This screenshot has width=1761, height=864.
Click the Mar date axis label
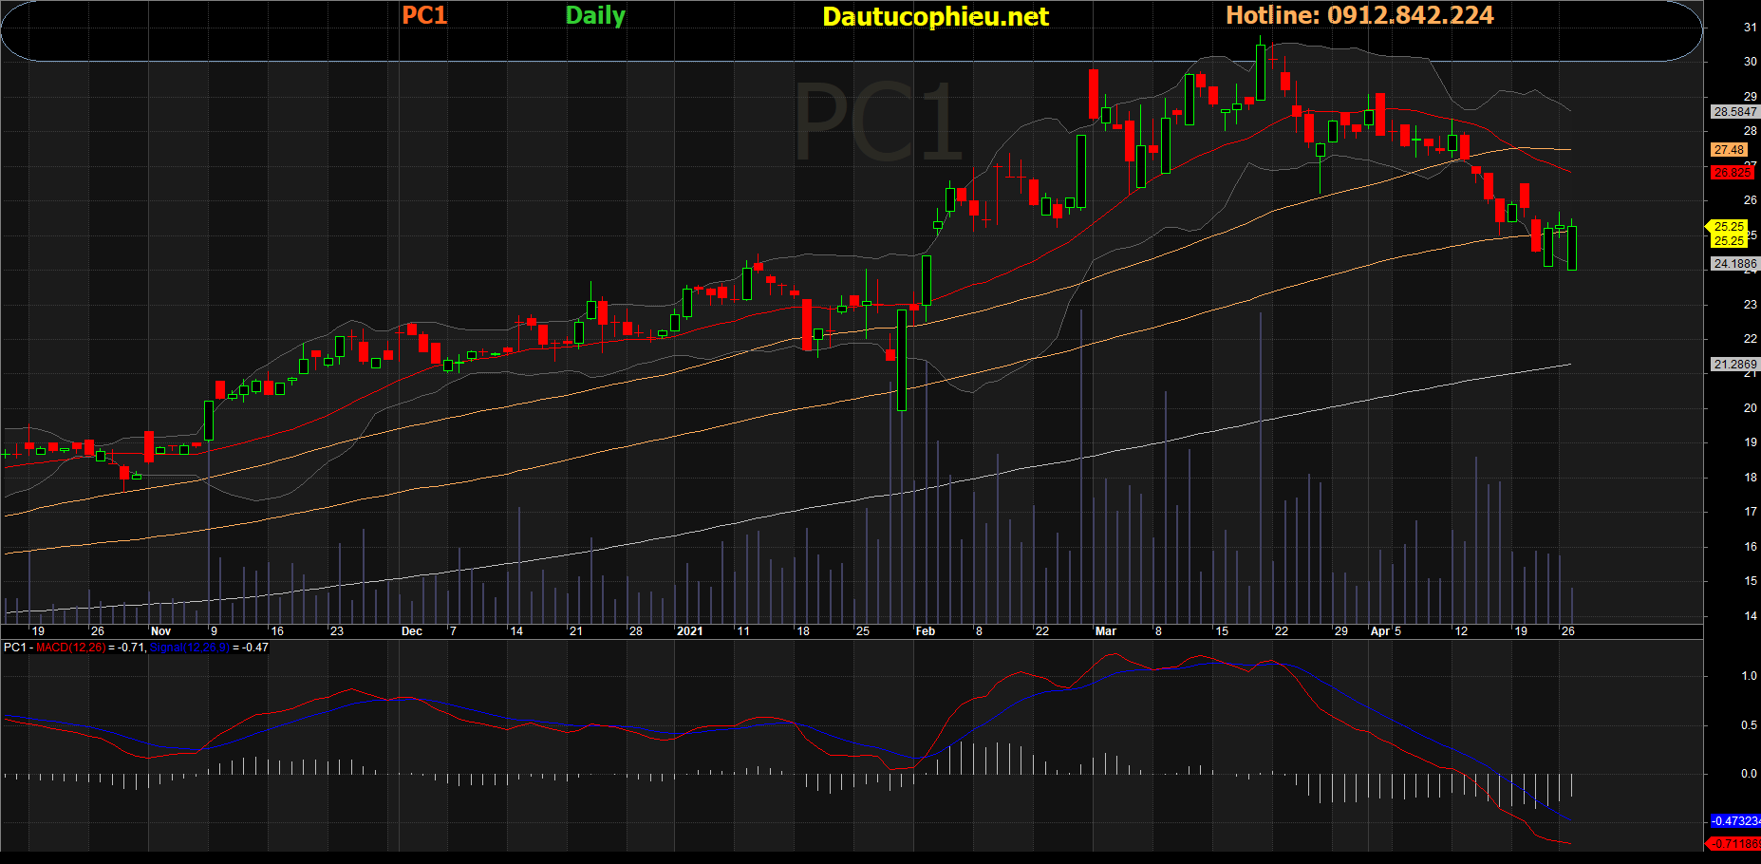point(1105,631)
